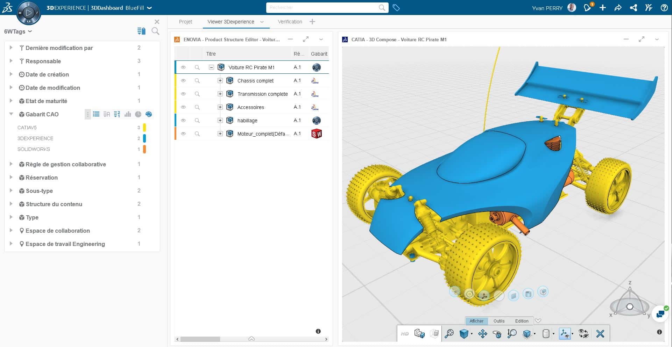
Task: Click Fit All In zoom toolbar icon
Action: pyautogui.click(x=449, y=334)
